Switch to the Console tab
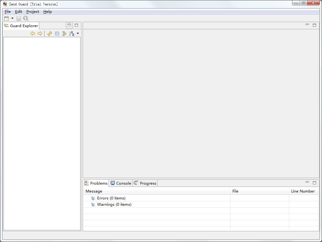Image resolution: width=322 pixels, height=242 pixels. 121,183
